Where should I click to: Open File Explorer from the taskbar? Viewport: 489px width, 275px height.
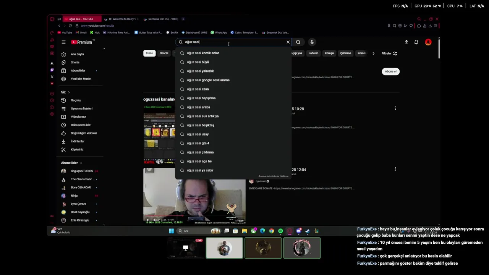click(x=244, y=231)
